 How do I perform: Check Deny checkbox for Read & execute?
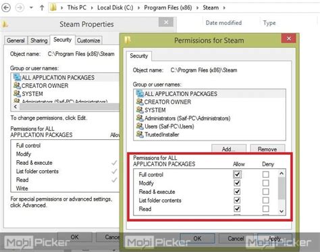[265, 192]
